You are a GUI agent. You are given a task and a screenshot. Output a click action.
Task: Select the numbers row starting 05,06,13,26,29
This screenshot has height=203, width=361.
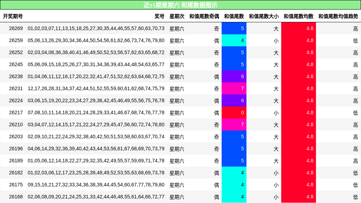(96, 40)
